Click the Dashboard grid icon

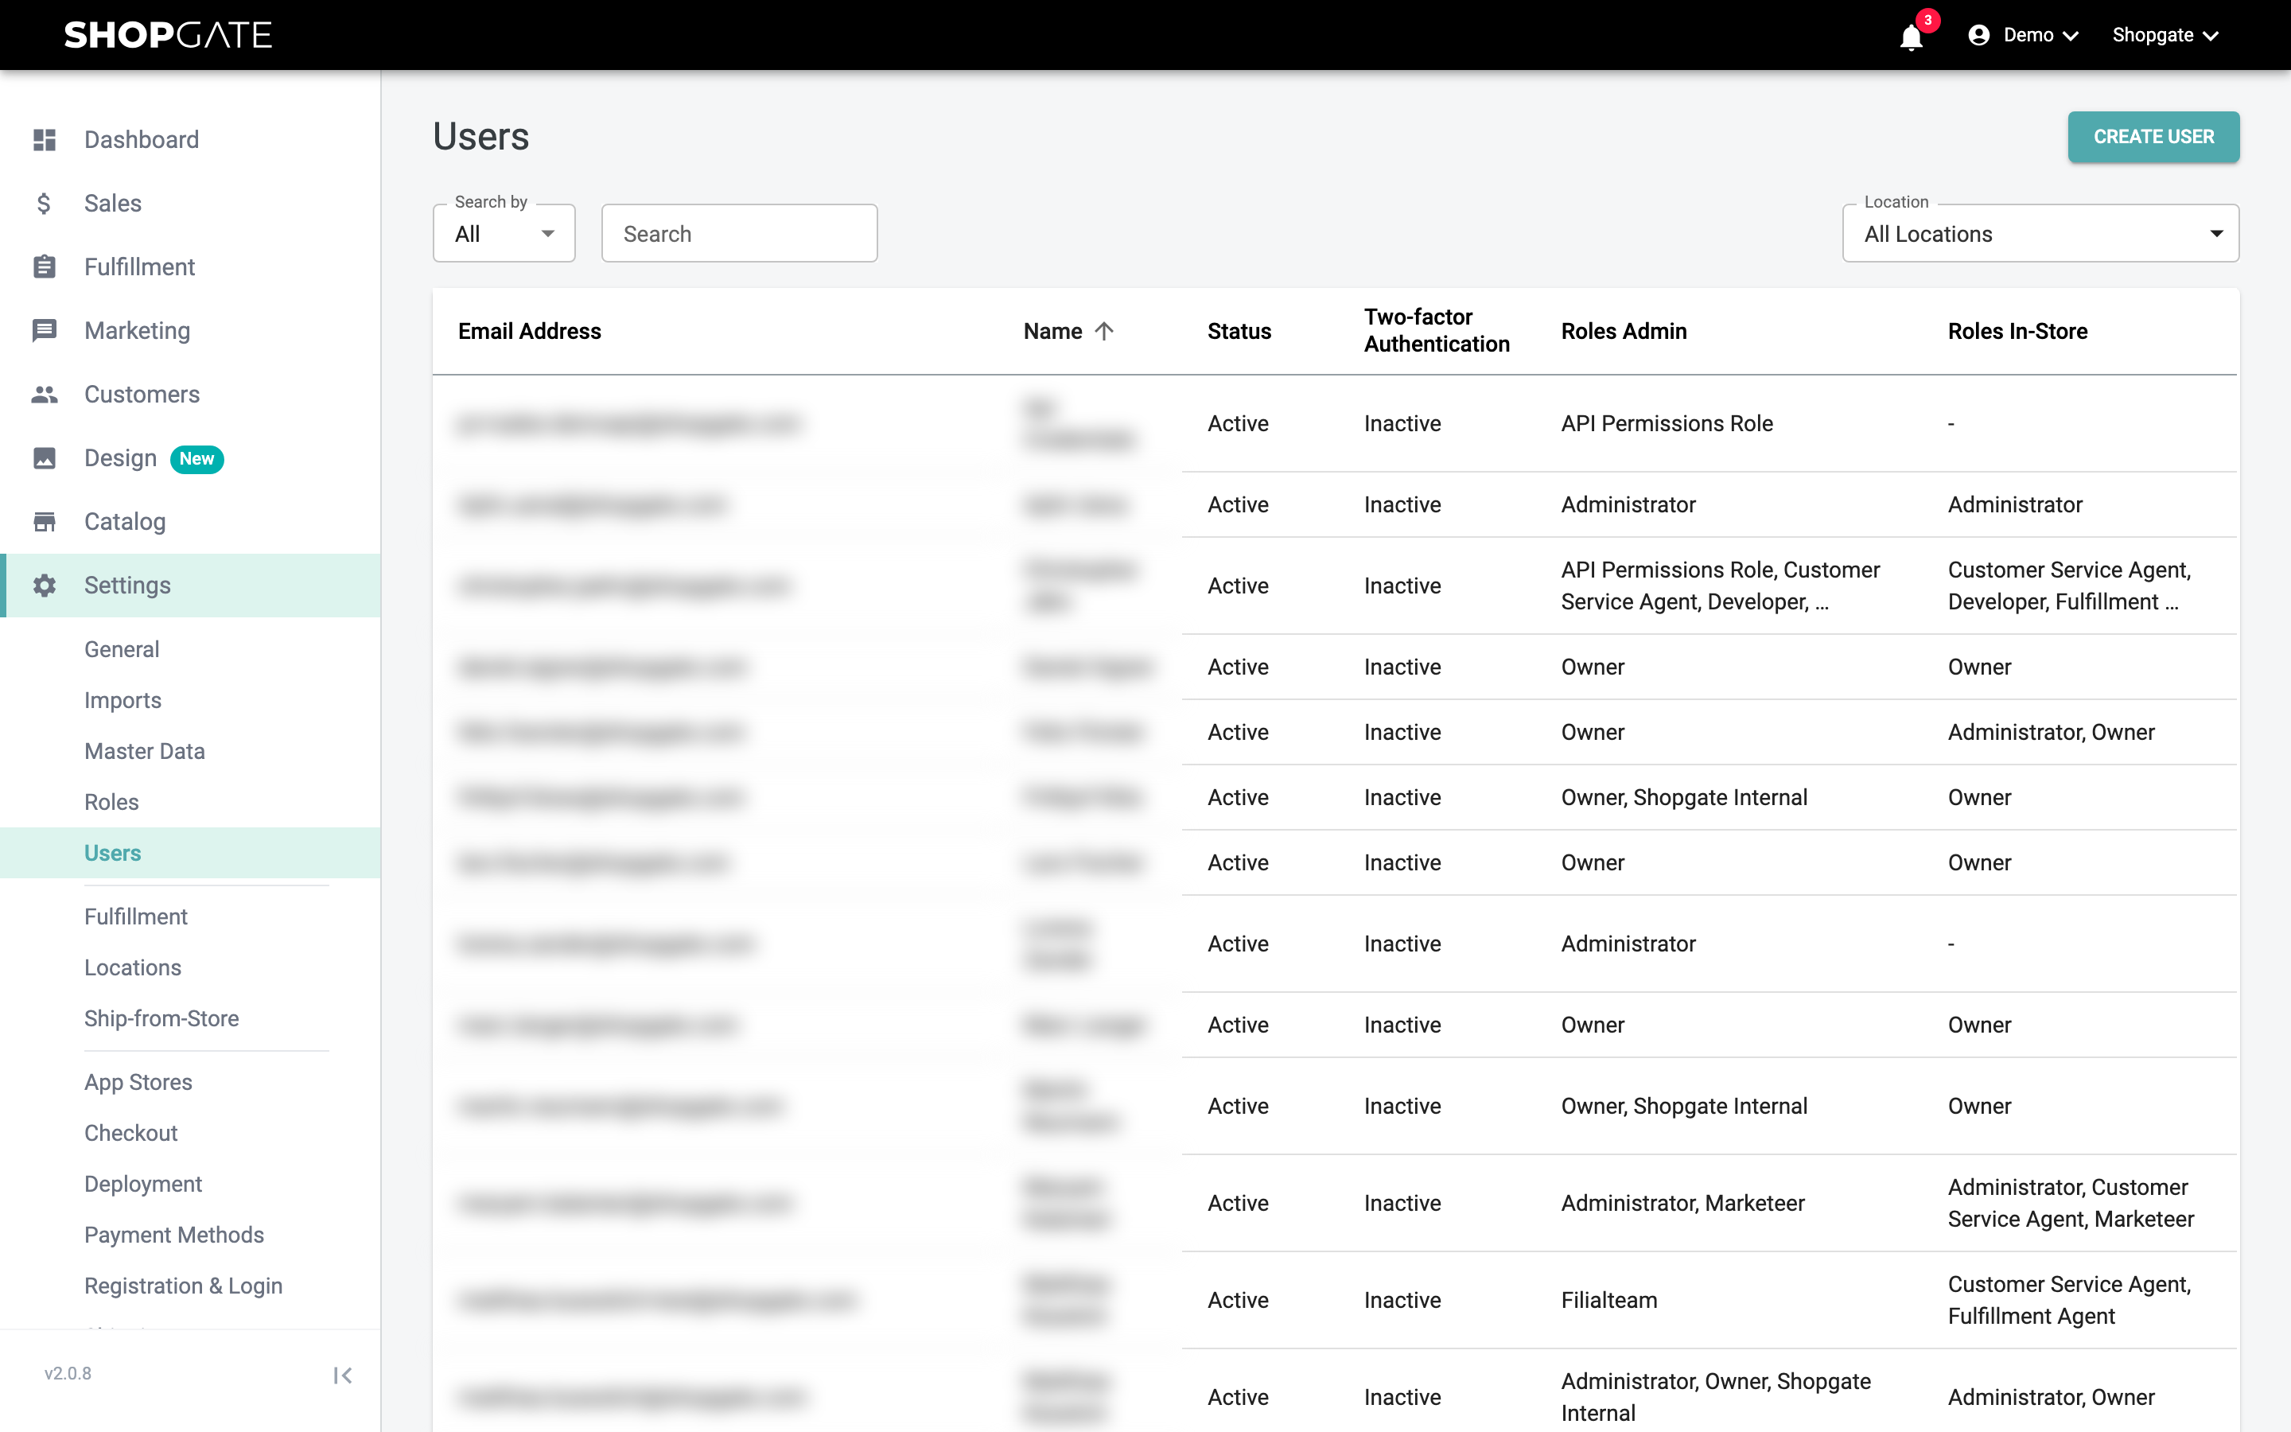[x=45, y=139]
